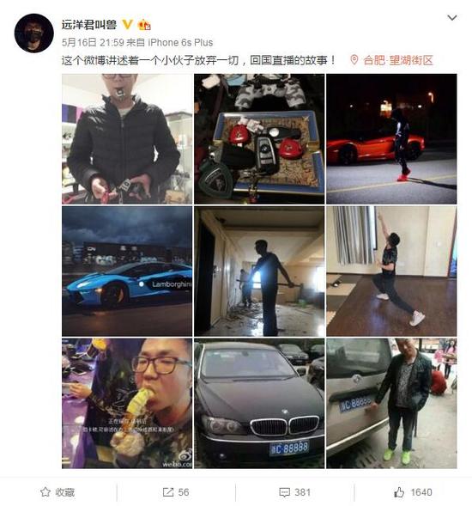
Task: Like the post with the thumbs-up icon
Action: (x=399, y=492)
